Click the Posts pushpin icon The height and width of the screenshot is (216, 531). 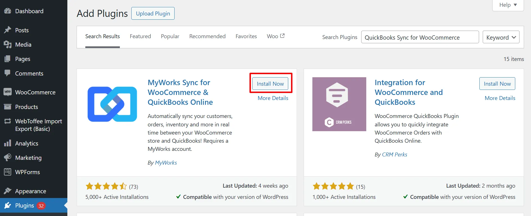pyautogui.click(x=8, y=30)
